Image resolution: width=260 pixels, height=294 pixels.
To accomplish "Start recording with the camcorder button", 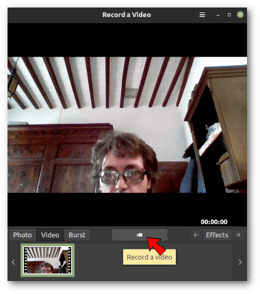I will point(140,235).
